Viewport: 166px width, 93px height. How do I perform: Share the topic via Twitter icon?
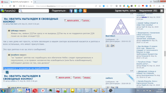pos(76,11)
